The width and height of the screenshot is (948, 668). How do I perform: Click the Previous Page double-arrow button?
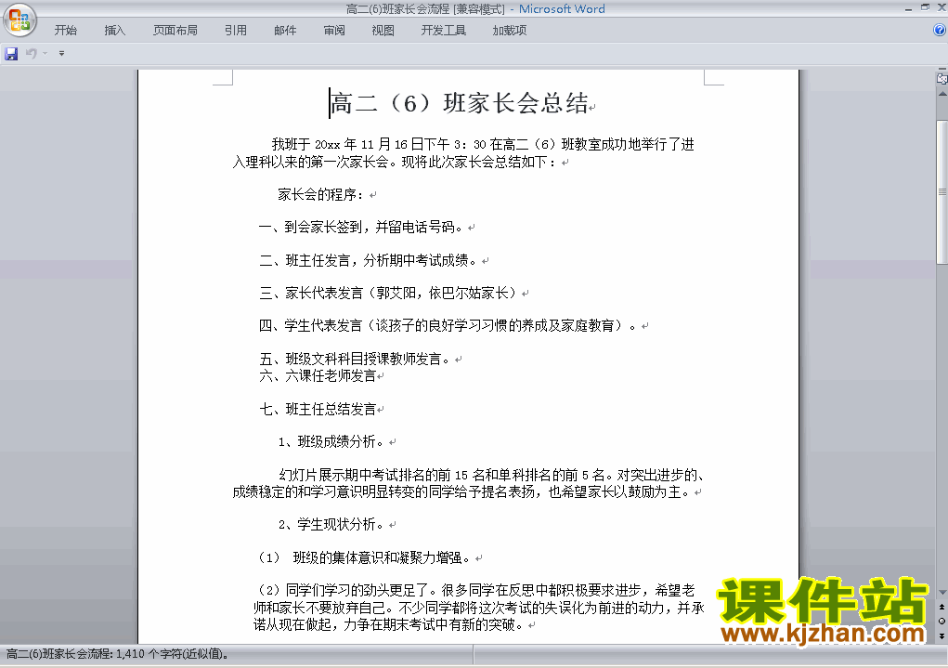[942, 607]
